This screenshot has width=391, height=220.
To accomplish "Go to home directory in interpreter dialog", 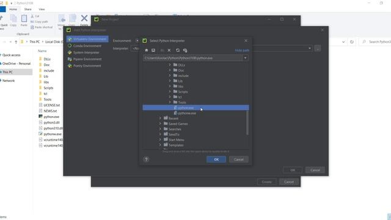I will coord(147,50).
